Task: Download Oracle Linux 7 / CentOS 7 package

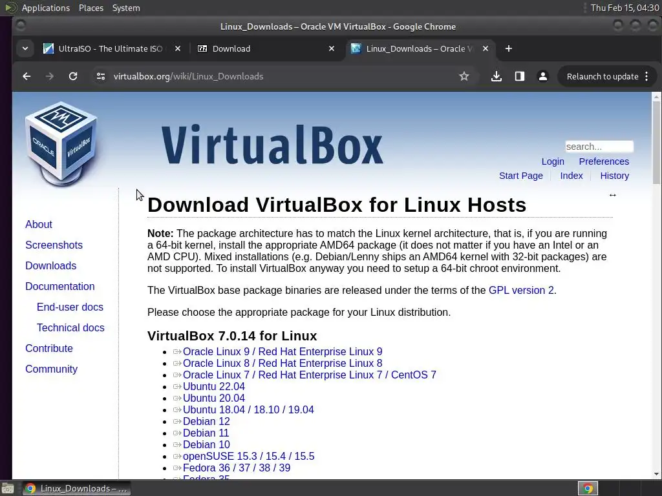Action: [x=310, y=375]
